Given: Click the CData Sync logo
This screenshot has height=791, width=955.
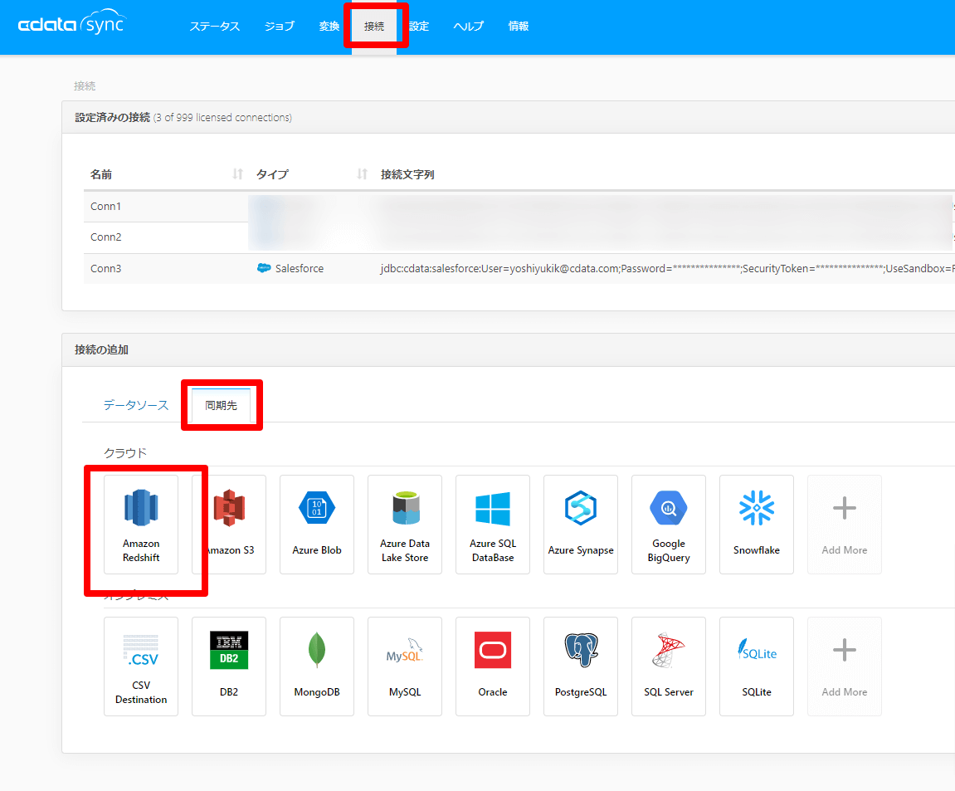Looking at the screenshot, I should coord(71,23).
